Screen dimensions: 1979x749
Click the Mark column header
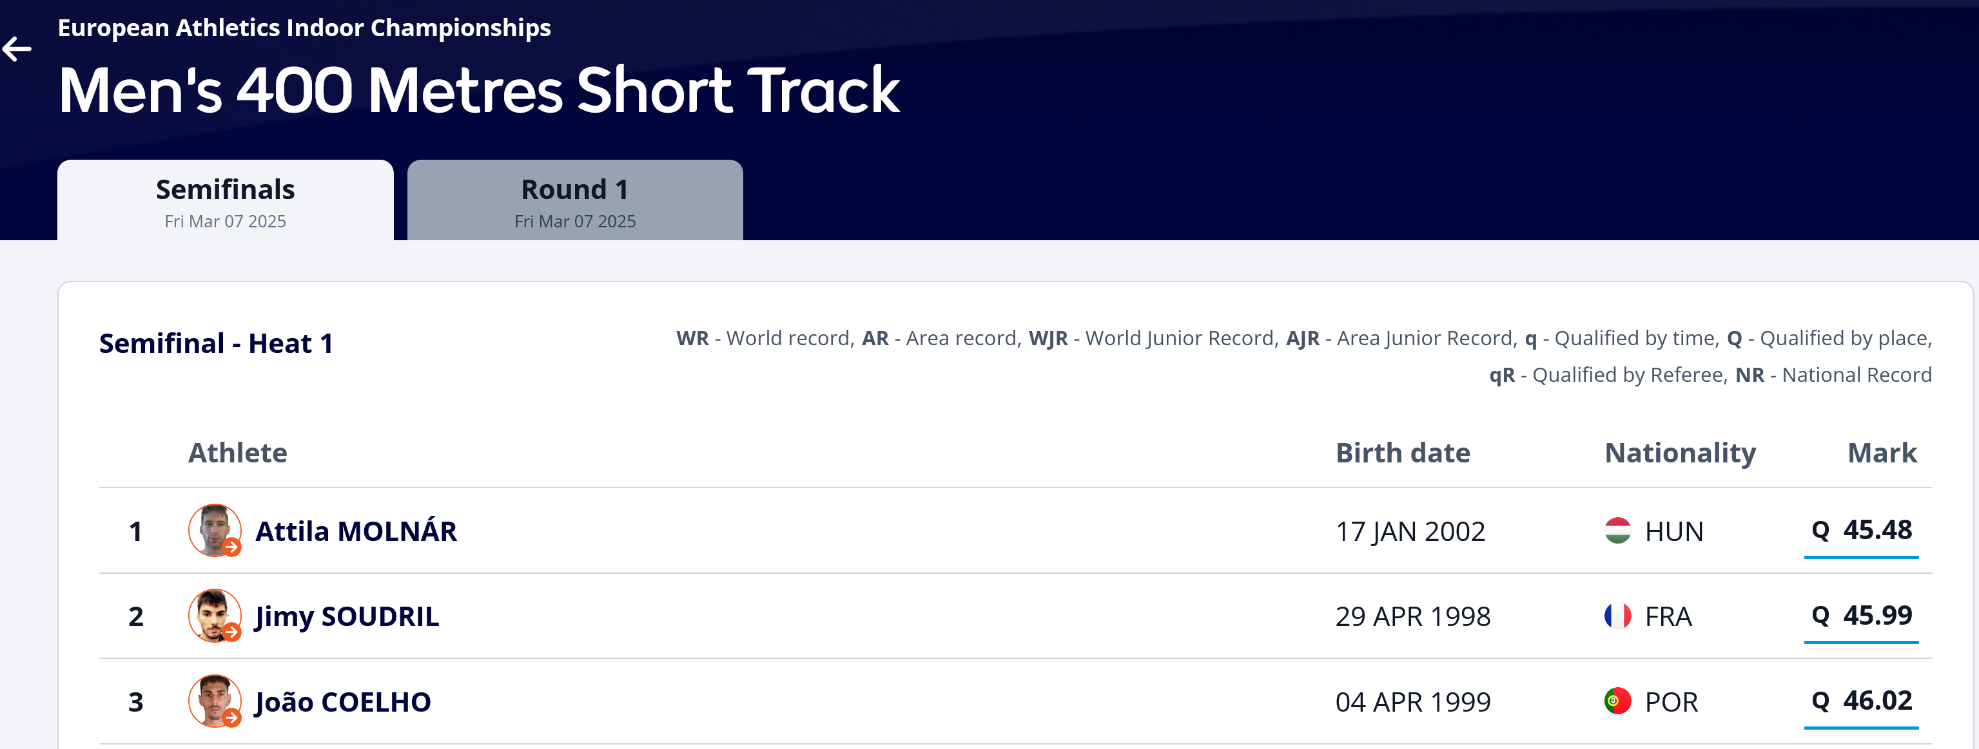click(1882, 453)
